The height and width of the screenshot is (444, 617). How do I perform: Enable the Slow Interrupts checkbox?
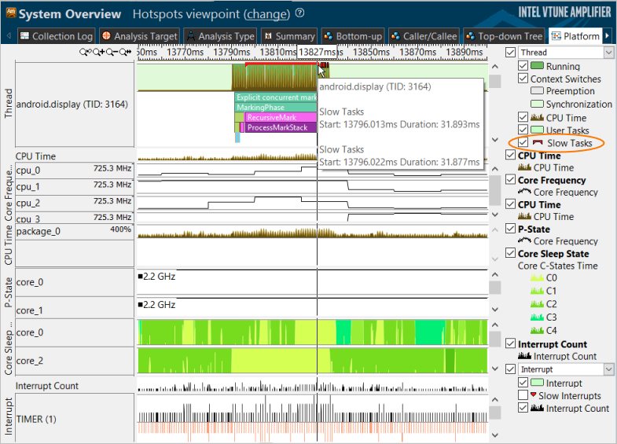[x=523, y=394]
